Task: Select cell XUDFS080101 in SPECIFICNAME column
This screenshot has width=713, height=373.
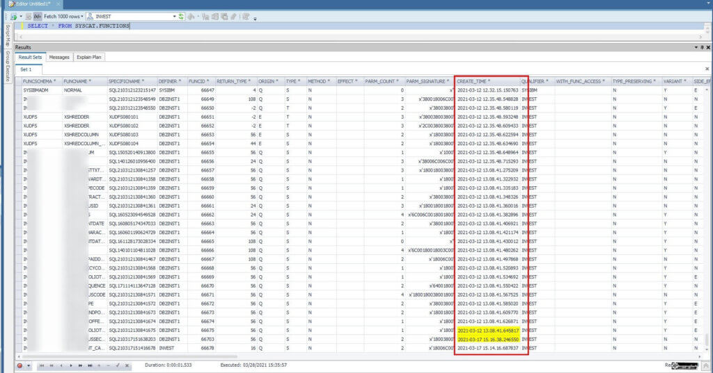Action: click(x=132, y=117)
